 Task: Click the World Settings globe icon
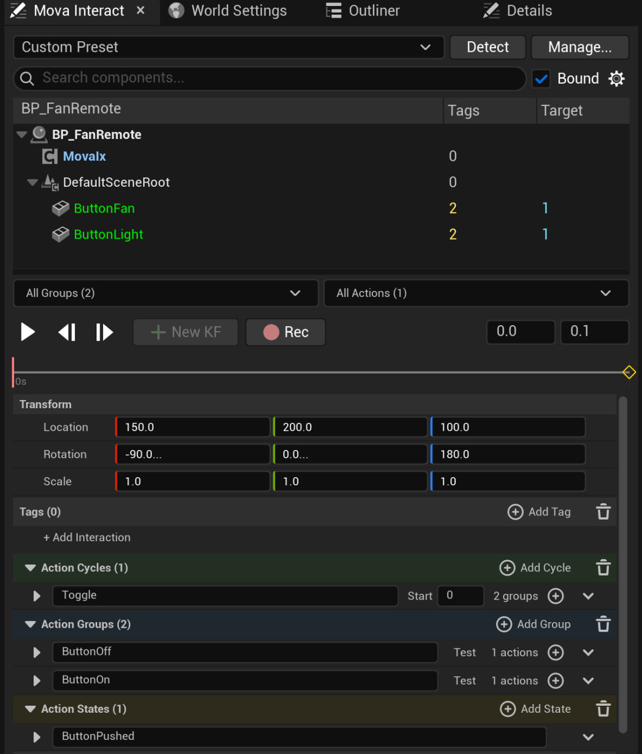point(176,11)
